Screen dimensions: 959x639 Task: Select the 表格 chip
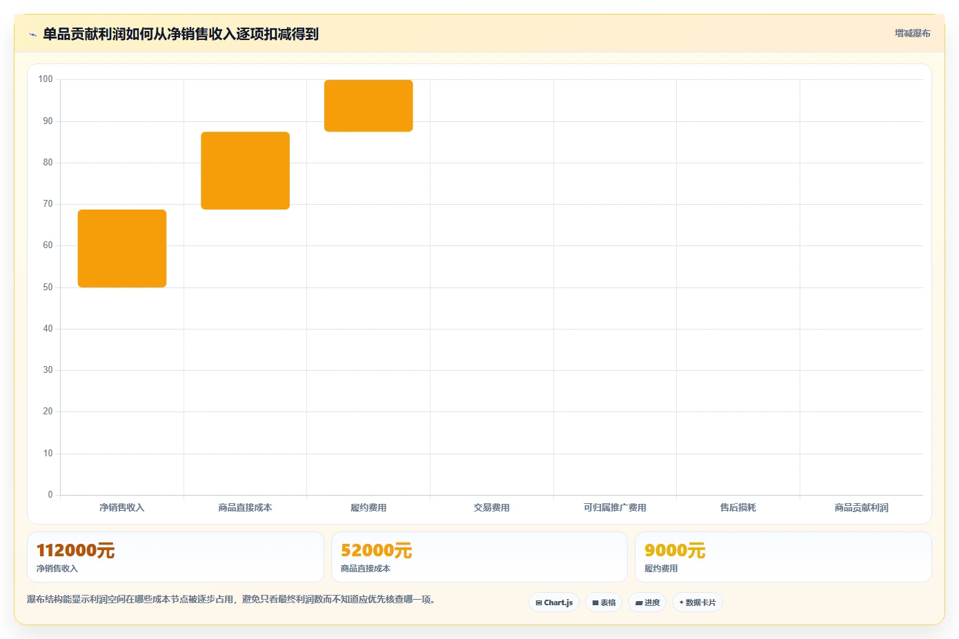click(604, 602)
